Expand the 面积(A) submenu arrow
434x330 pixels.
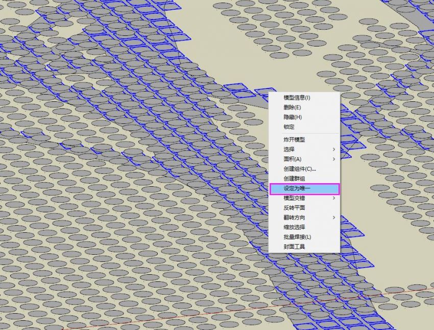334,159
